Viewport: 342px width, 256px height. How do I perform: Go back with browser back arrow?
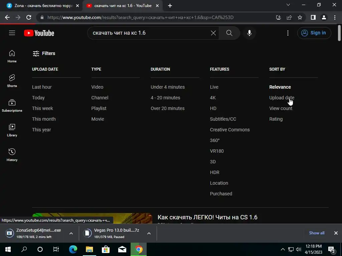coord(7,17)
